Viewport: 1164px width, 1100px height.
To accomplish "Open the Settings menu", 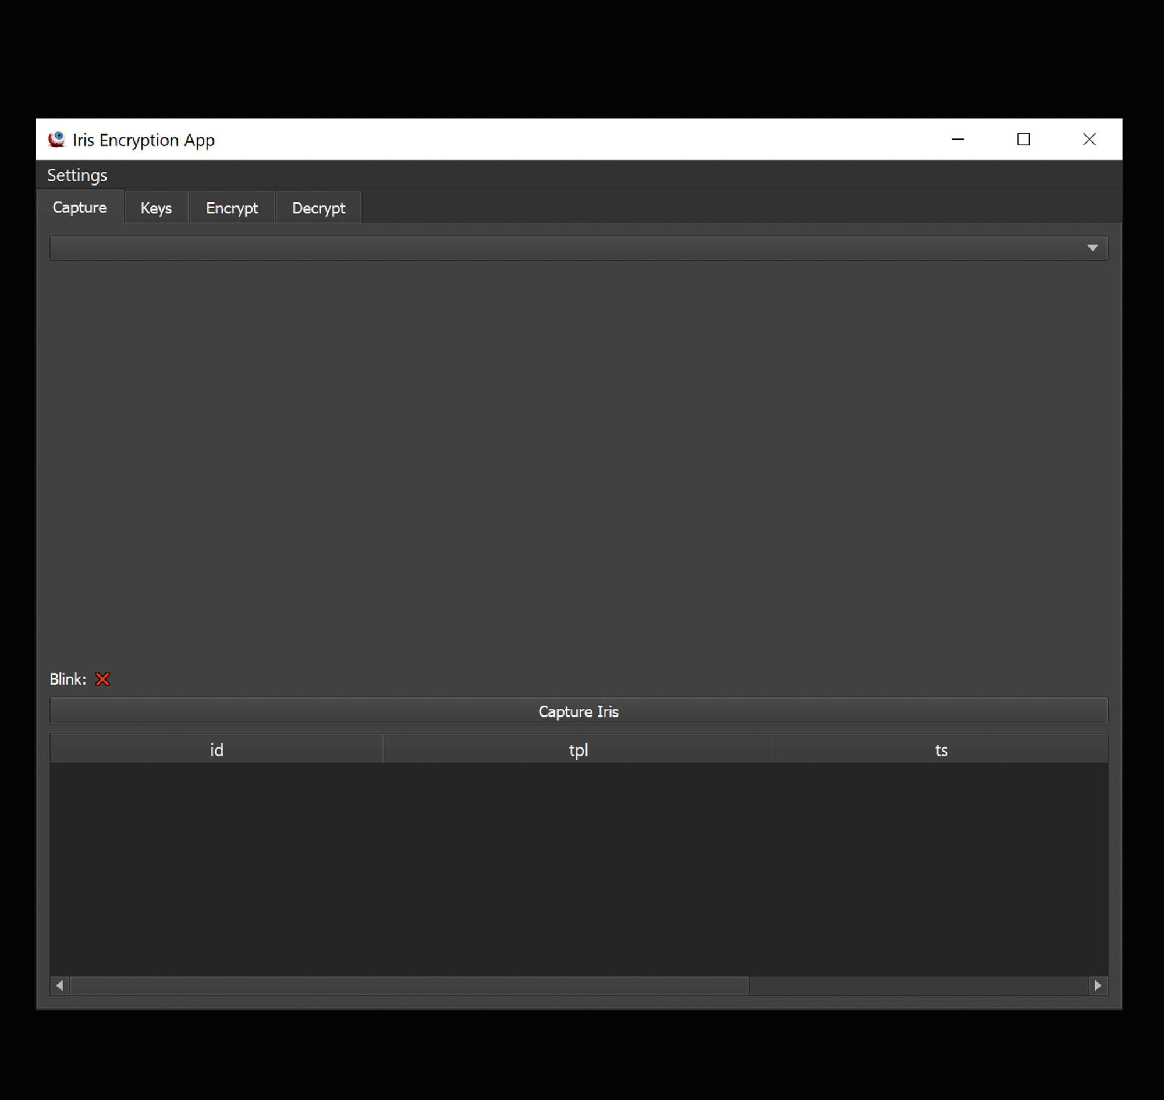I will (x=77, y=175).
